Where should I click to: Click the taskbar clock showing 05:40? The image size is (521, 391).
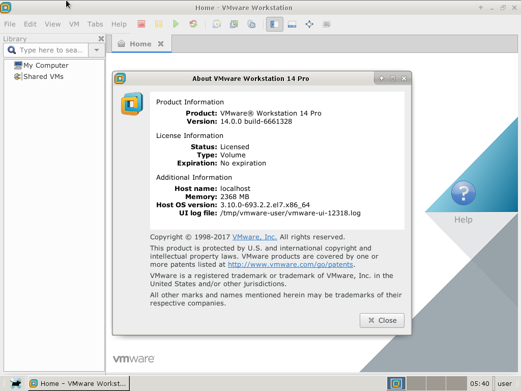479,384
